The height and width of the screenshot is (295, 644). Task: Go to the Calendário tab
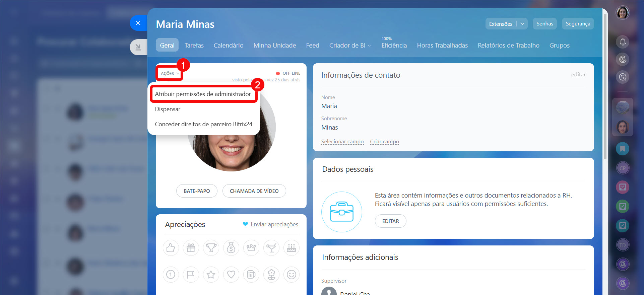[229, 45]
